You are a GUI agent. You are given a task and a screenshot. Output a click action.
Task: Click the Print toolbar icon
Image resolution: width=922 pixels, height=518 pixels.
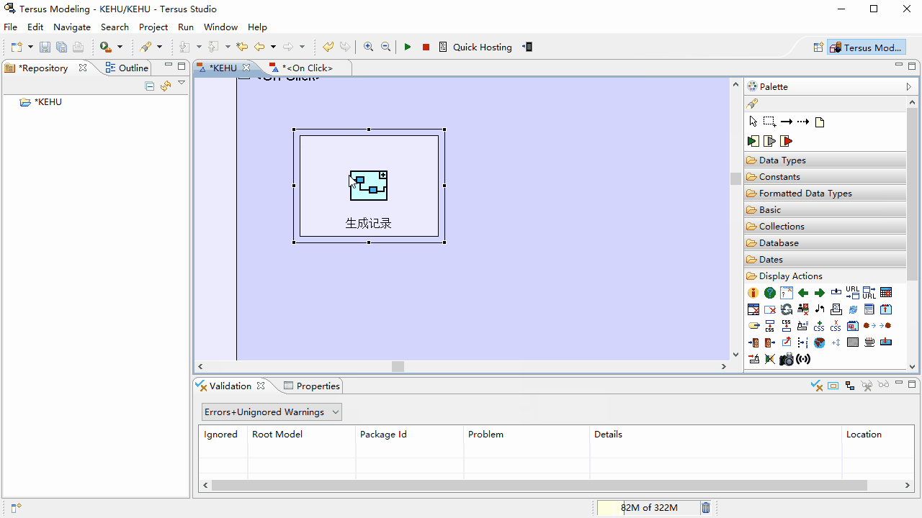[x=78, y=47]
